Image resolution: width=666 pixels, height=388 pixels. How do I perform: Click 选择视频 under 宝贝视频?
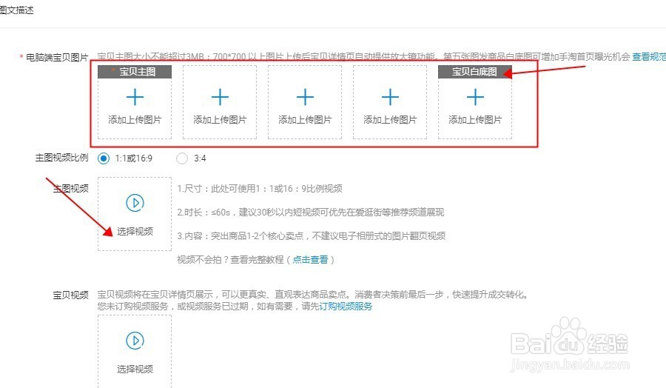(x=135, y=369)
